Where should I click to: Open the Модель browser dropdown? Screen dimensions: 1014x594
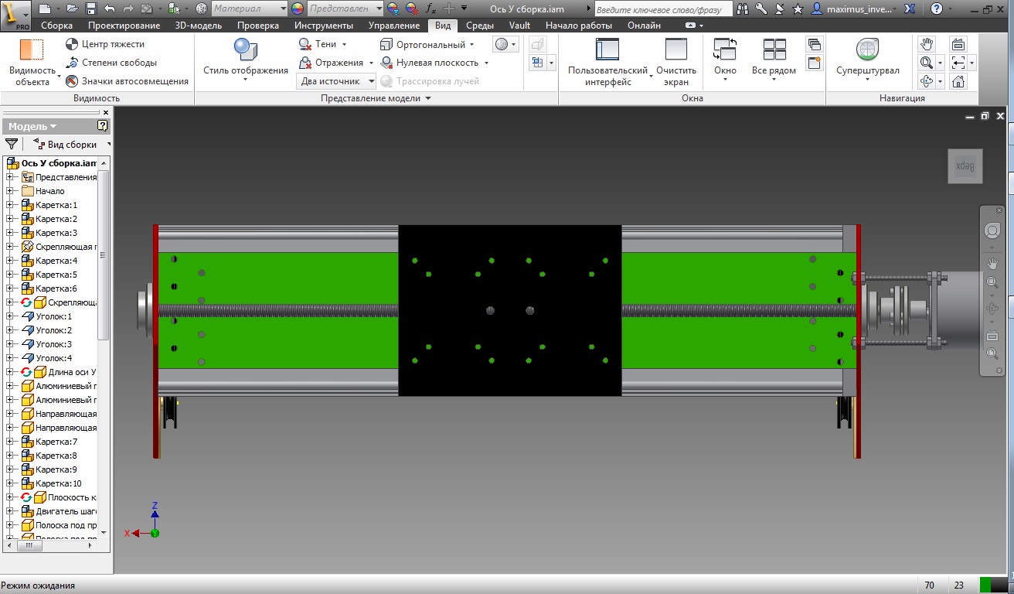tap(32, 126)
